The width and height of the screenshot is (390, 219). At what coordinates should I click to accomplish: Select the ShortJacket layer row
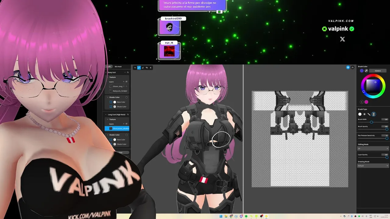pyautogui.click(x=117, y=128)
